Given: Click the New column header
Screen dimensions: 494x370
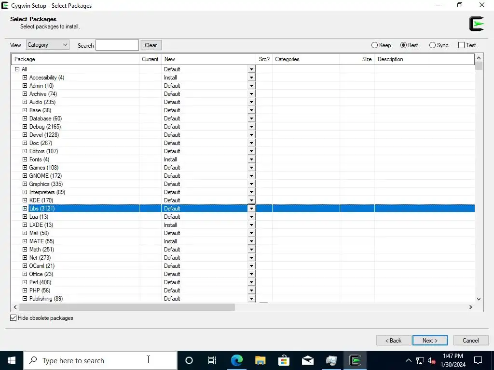Looking at the screenshot, I should (208, 59).
